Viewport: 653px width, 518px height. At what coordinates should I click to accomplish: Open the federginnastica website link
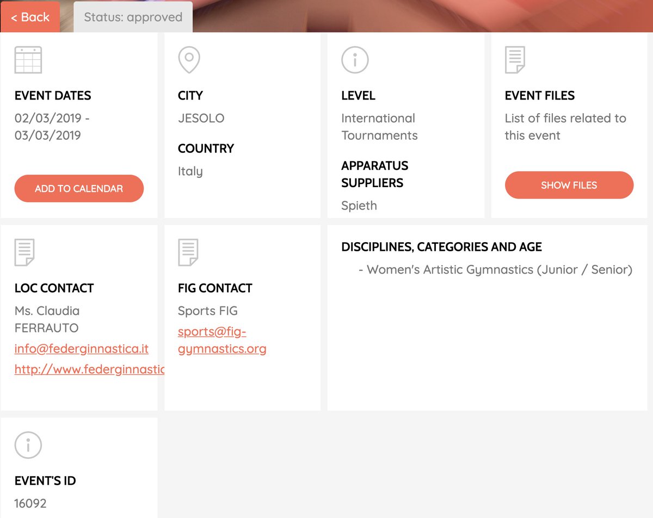click(89, 369)
